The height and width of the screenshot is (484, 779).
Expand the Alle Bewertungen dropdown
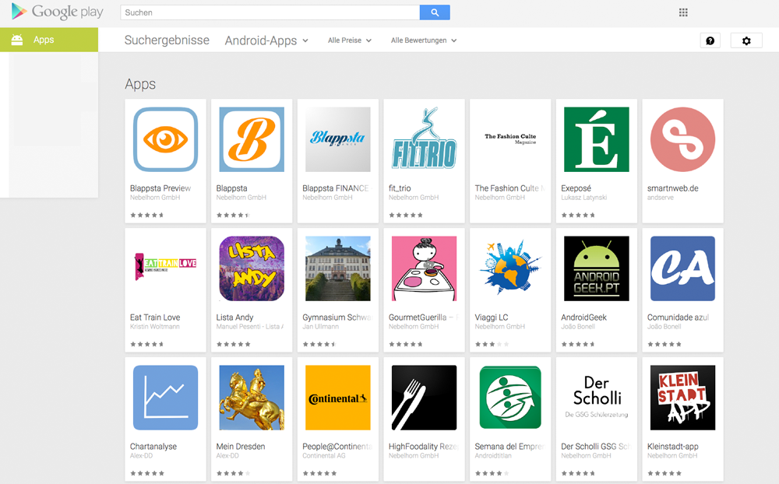click(424, 40)
